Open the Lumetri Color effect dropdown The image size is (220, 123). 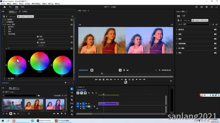click(x=194, y=24)
